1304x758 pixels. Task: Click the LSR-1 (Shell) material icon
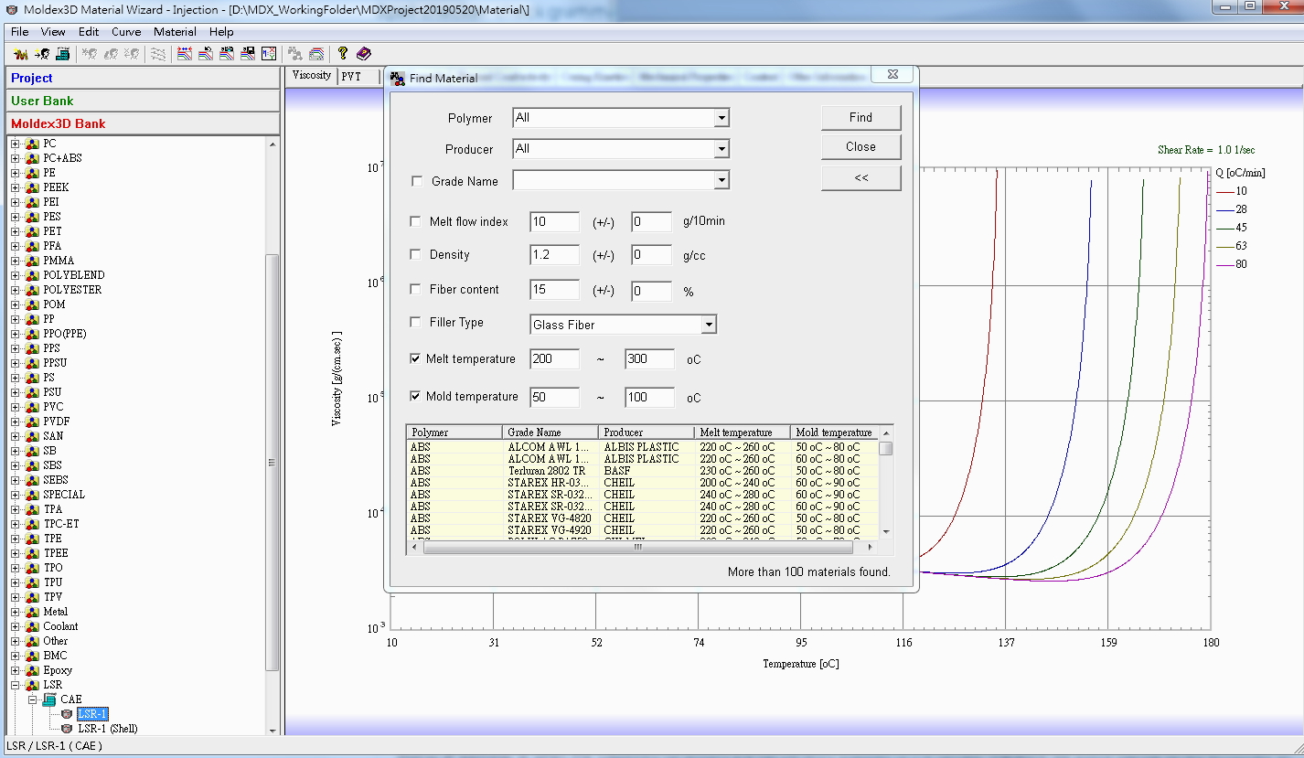pyautogui.click(x=67, y=729)
